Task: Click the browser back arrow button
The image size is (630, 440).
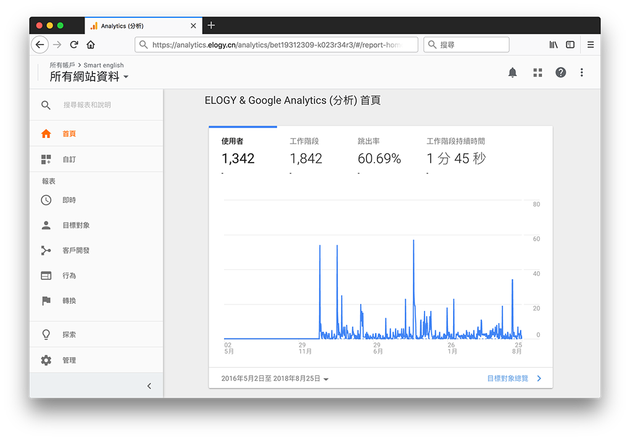Action: point(40,45)
